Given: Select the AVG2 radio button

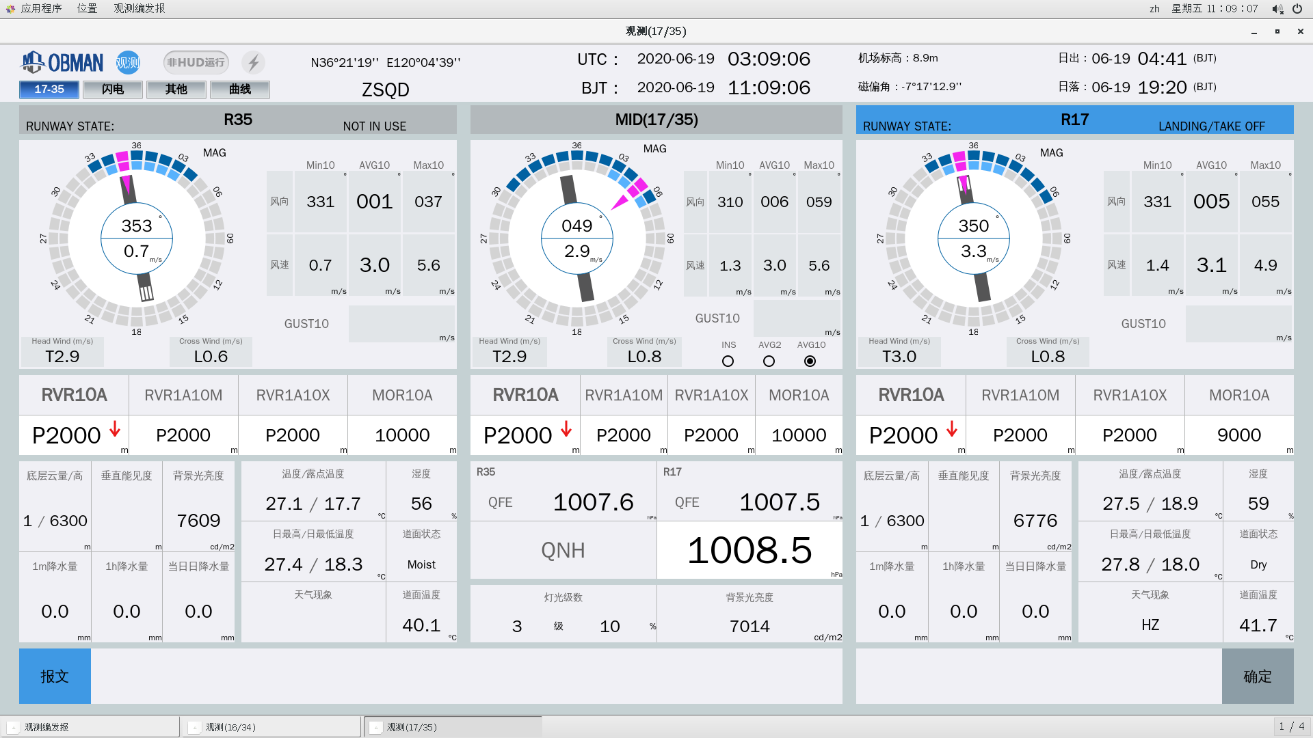Looking at the screenshot, I should [x=769, y=361].
